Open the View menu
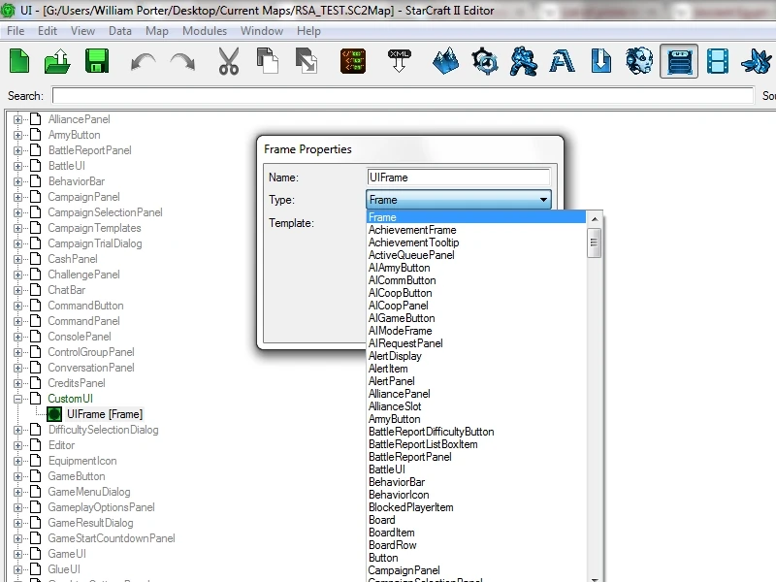This screenshot has width=776, height=582. click(82, 31)
